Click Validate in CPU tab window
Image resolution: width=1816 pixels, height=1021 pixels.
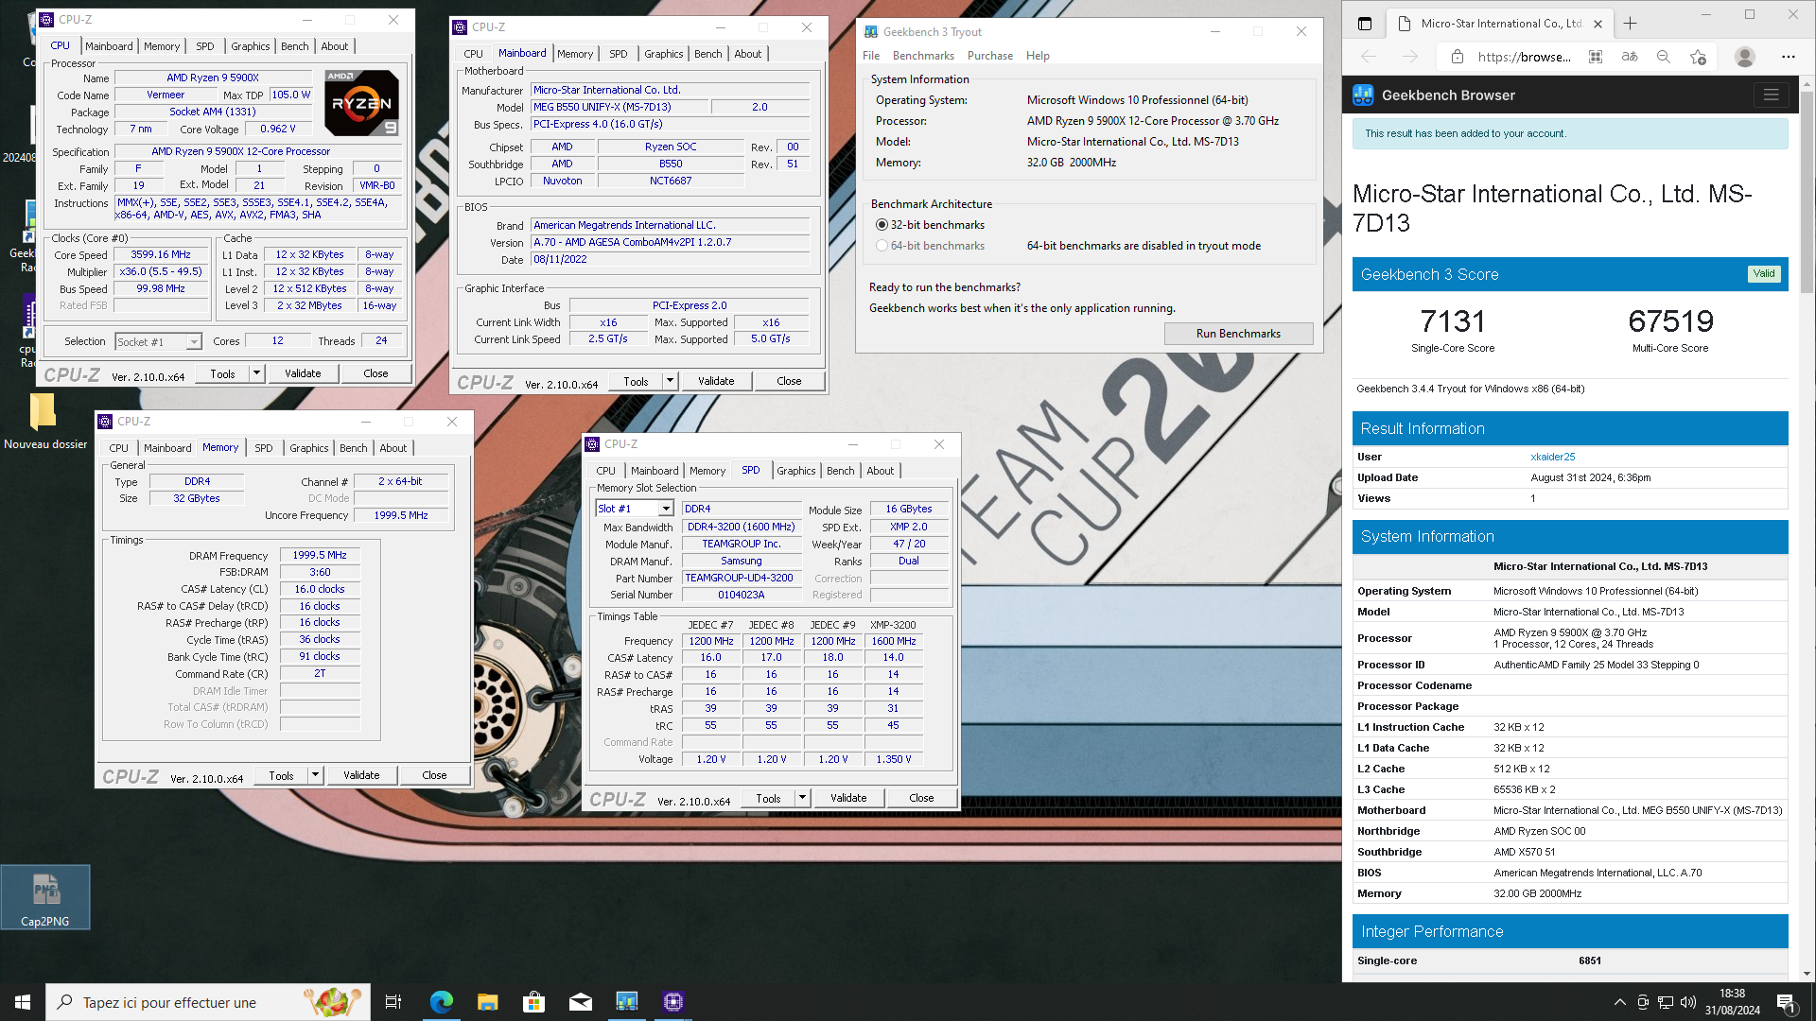point(303,373)
